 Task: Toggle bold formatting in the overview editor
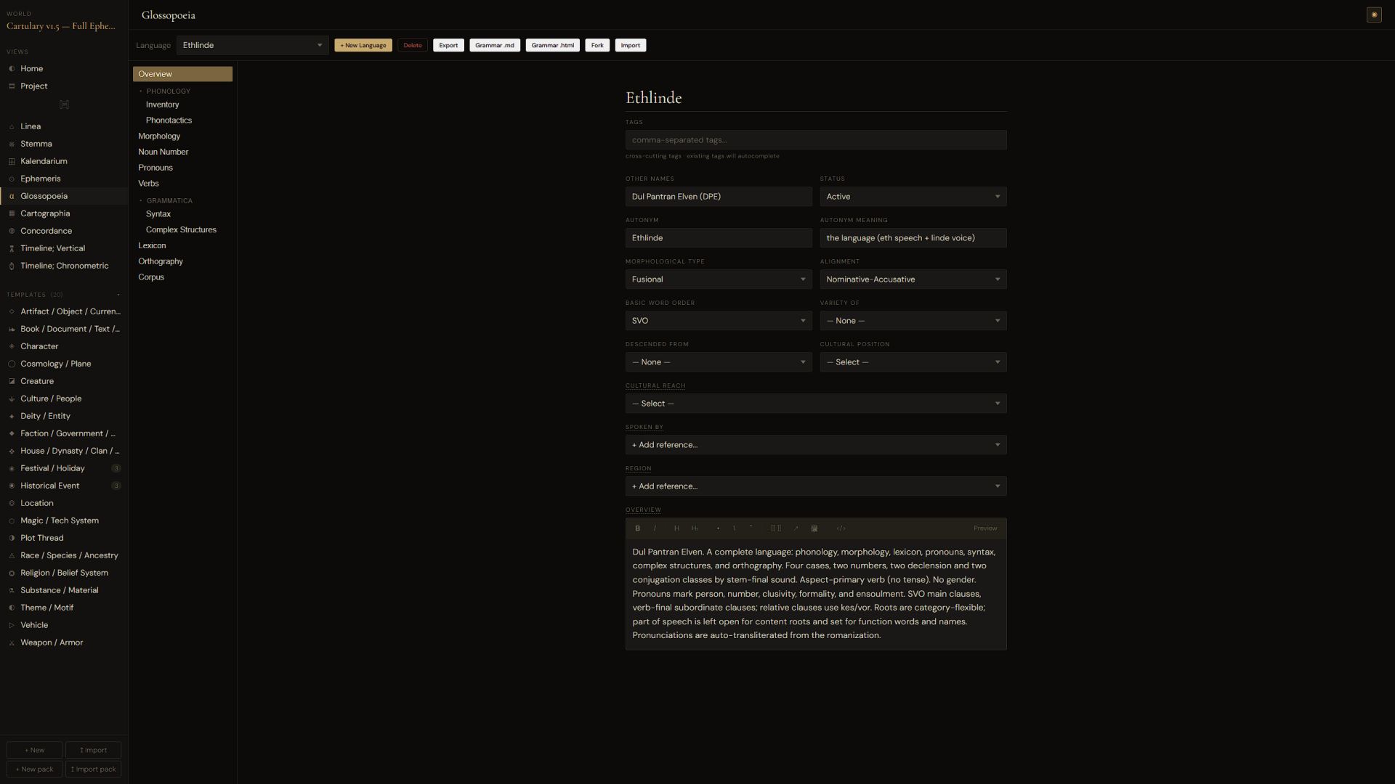click(637, 528)
